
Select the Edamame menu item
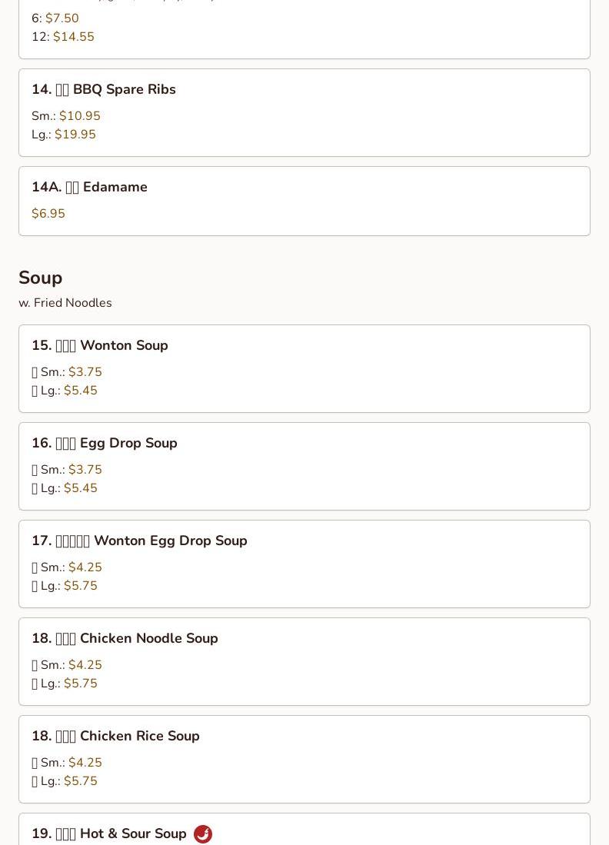pyautogui.click(x=304, y=201)
